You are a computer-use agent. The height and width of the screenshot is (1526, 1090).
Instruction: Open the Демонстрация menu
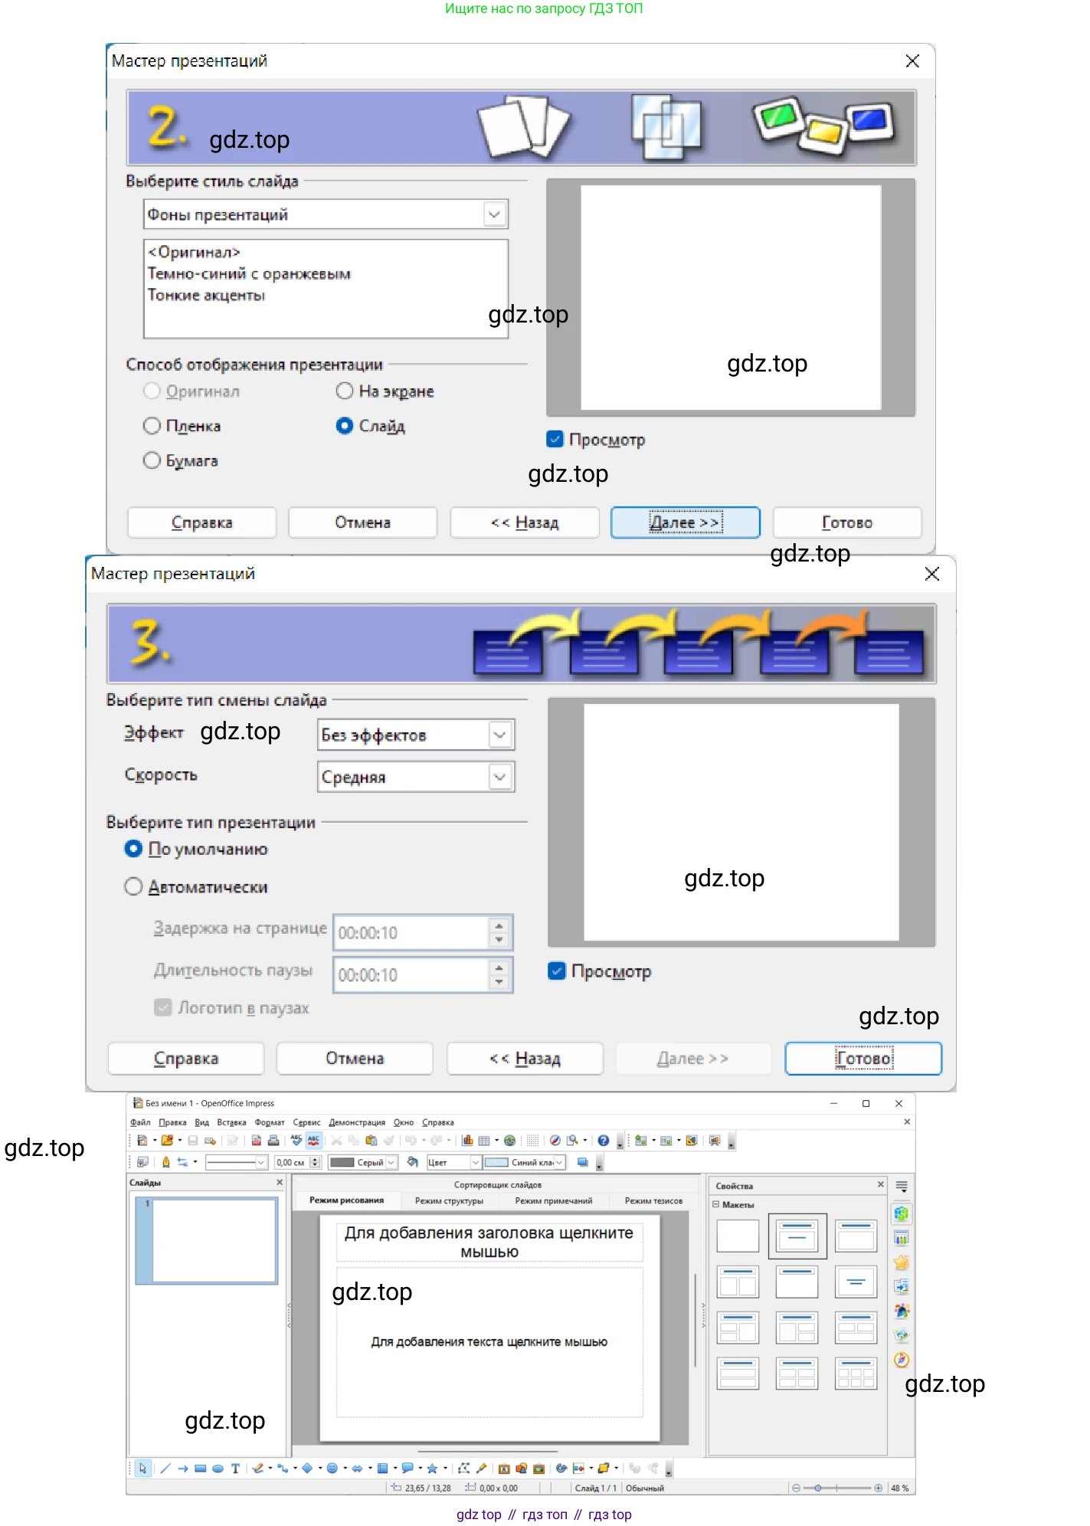pyautogui.click(x=357, y=1122)
